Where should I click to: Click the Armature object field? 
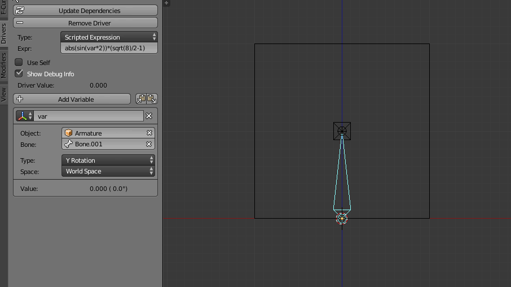[108, 133]
